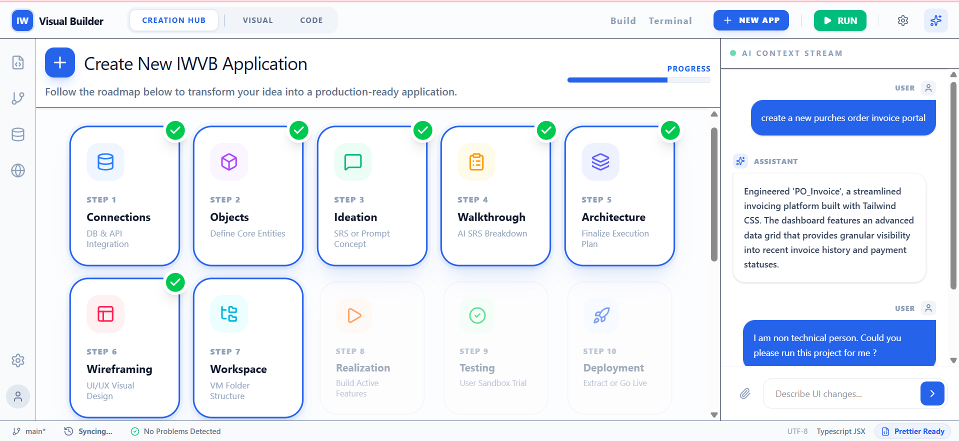The height and width of the screenshot is (441, 959).
Task: Switch to the Visual tab
Action: click(257, 20)
